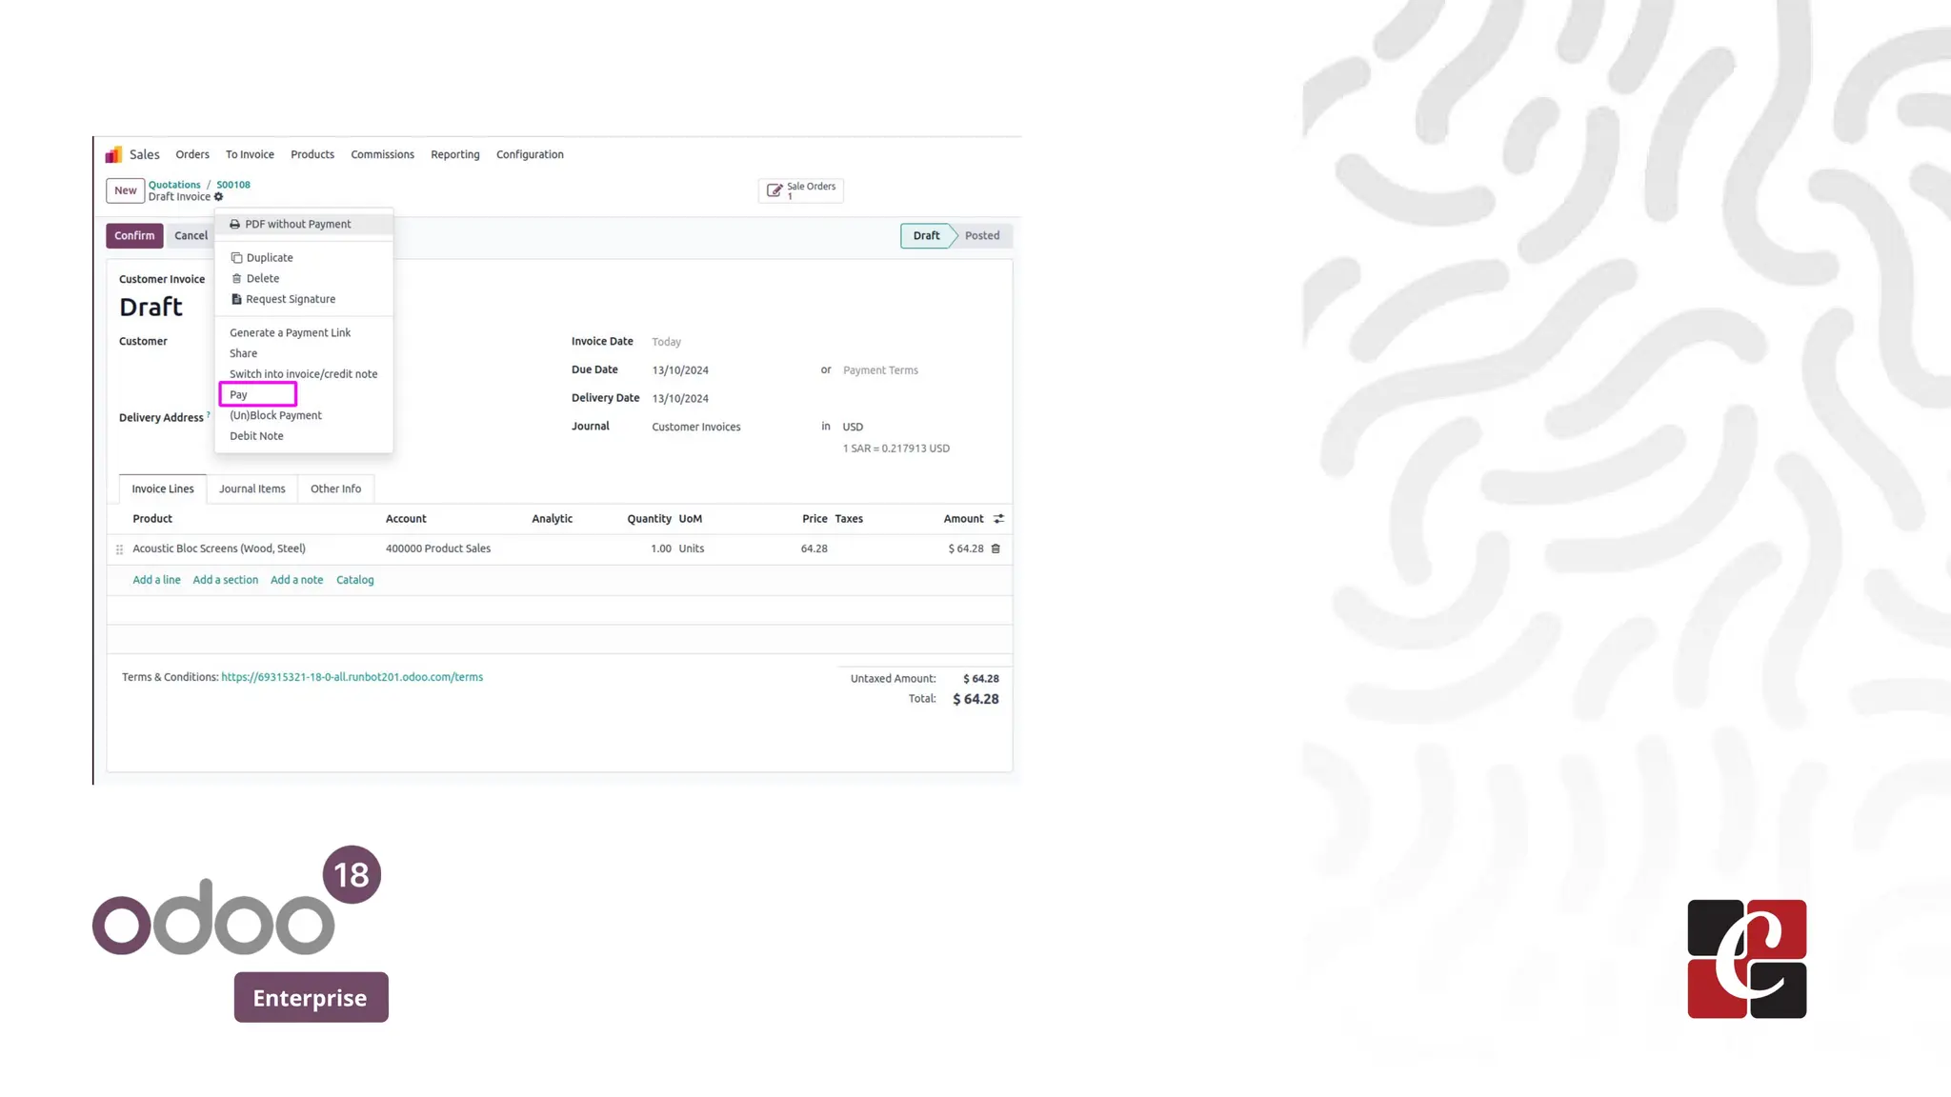The width and height of the screenshot is (1951, 1097).
Task: Select Delete with trash icon in menu
Action: [261, 279]
